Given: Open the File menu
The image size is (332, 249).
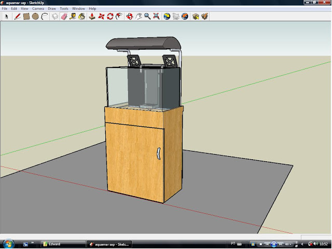Looking at the screenshot, I should pos(5,9).
